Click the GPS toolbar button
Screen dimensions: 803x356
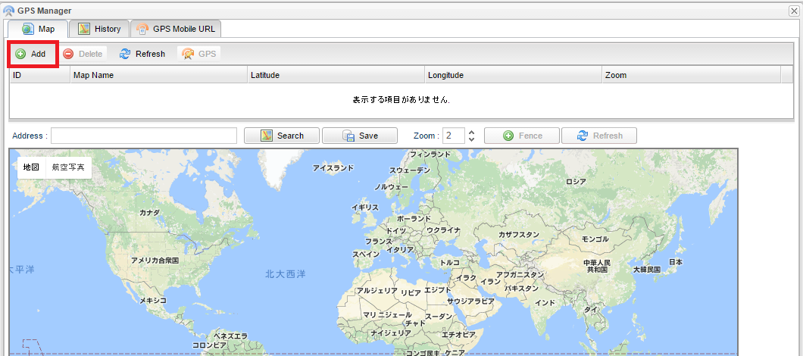click(x=199, y=54)
